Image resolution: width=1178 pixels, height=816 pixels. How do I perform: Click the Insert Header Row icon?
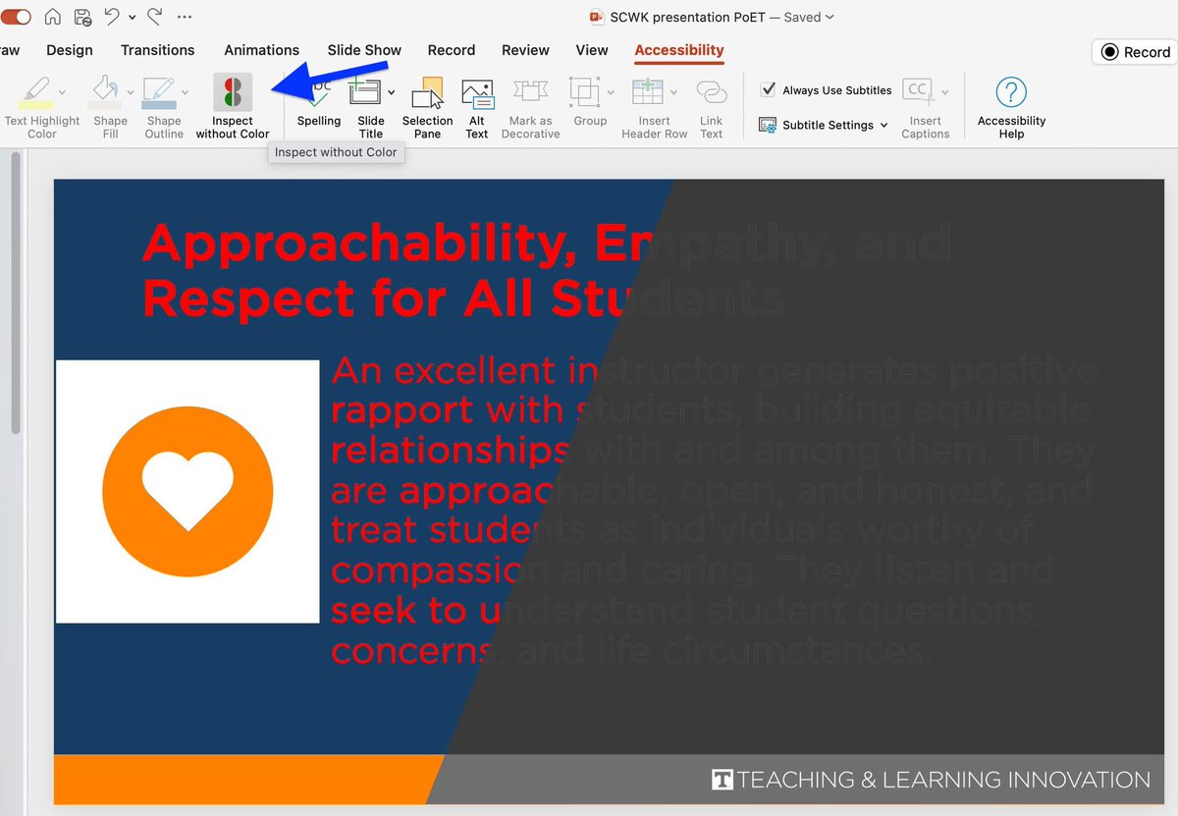650,90
